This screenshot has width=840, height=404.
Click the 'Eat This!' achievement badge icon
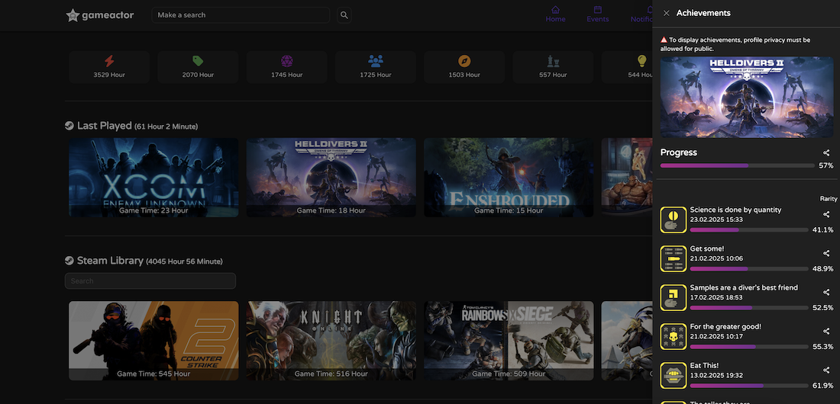673,375
